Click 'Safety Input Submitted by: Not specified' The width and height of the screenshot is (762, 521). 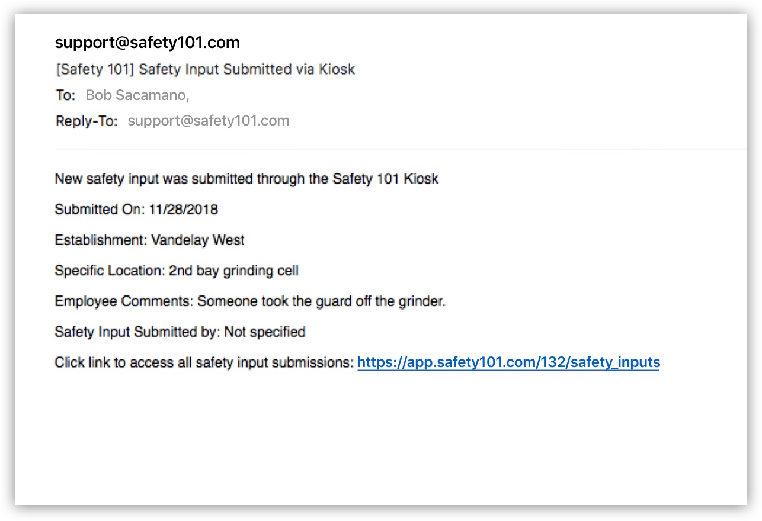(x=180, y=332)
